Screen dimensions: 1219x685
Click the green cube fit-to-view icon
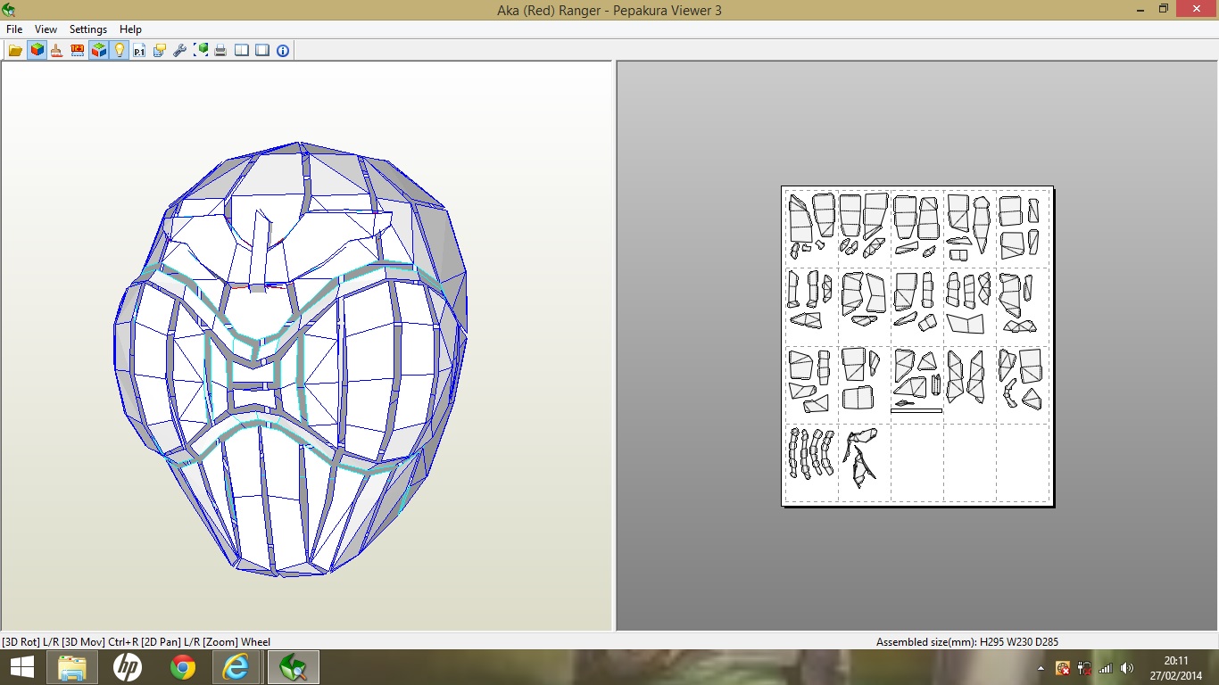point(201,51)
